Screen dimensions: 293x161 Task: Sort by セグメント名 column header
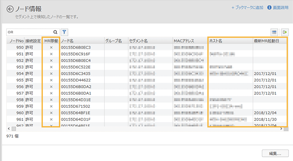click(x=151, y=41)
